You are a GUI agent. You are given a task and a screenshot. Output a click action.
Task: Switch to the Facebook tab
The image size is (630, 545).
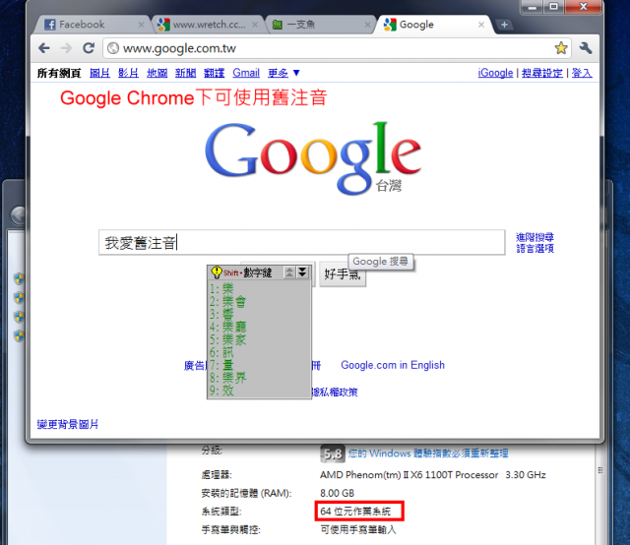(91, 25)
